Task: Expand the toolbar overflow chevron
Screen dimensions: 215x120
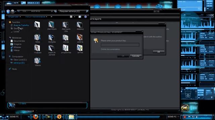Action: (51, 17)
